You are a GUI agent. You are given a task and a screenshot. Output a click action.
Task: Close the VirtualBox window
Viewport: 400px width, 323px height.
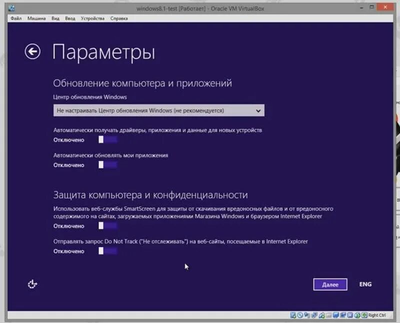click(x=385, y=7)
